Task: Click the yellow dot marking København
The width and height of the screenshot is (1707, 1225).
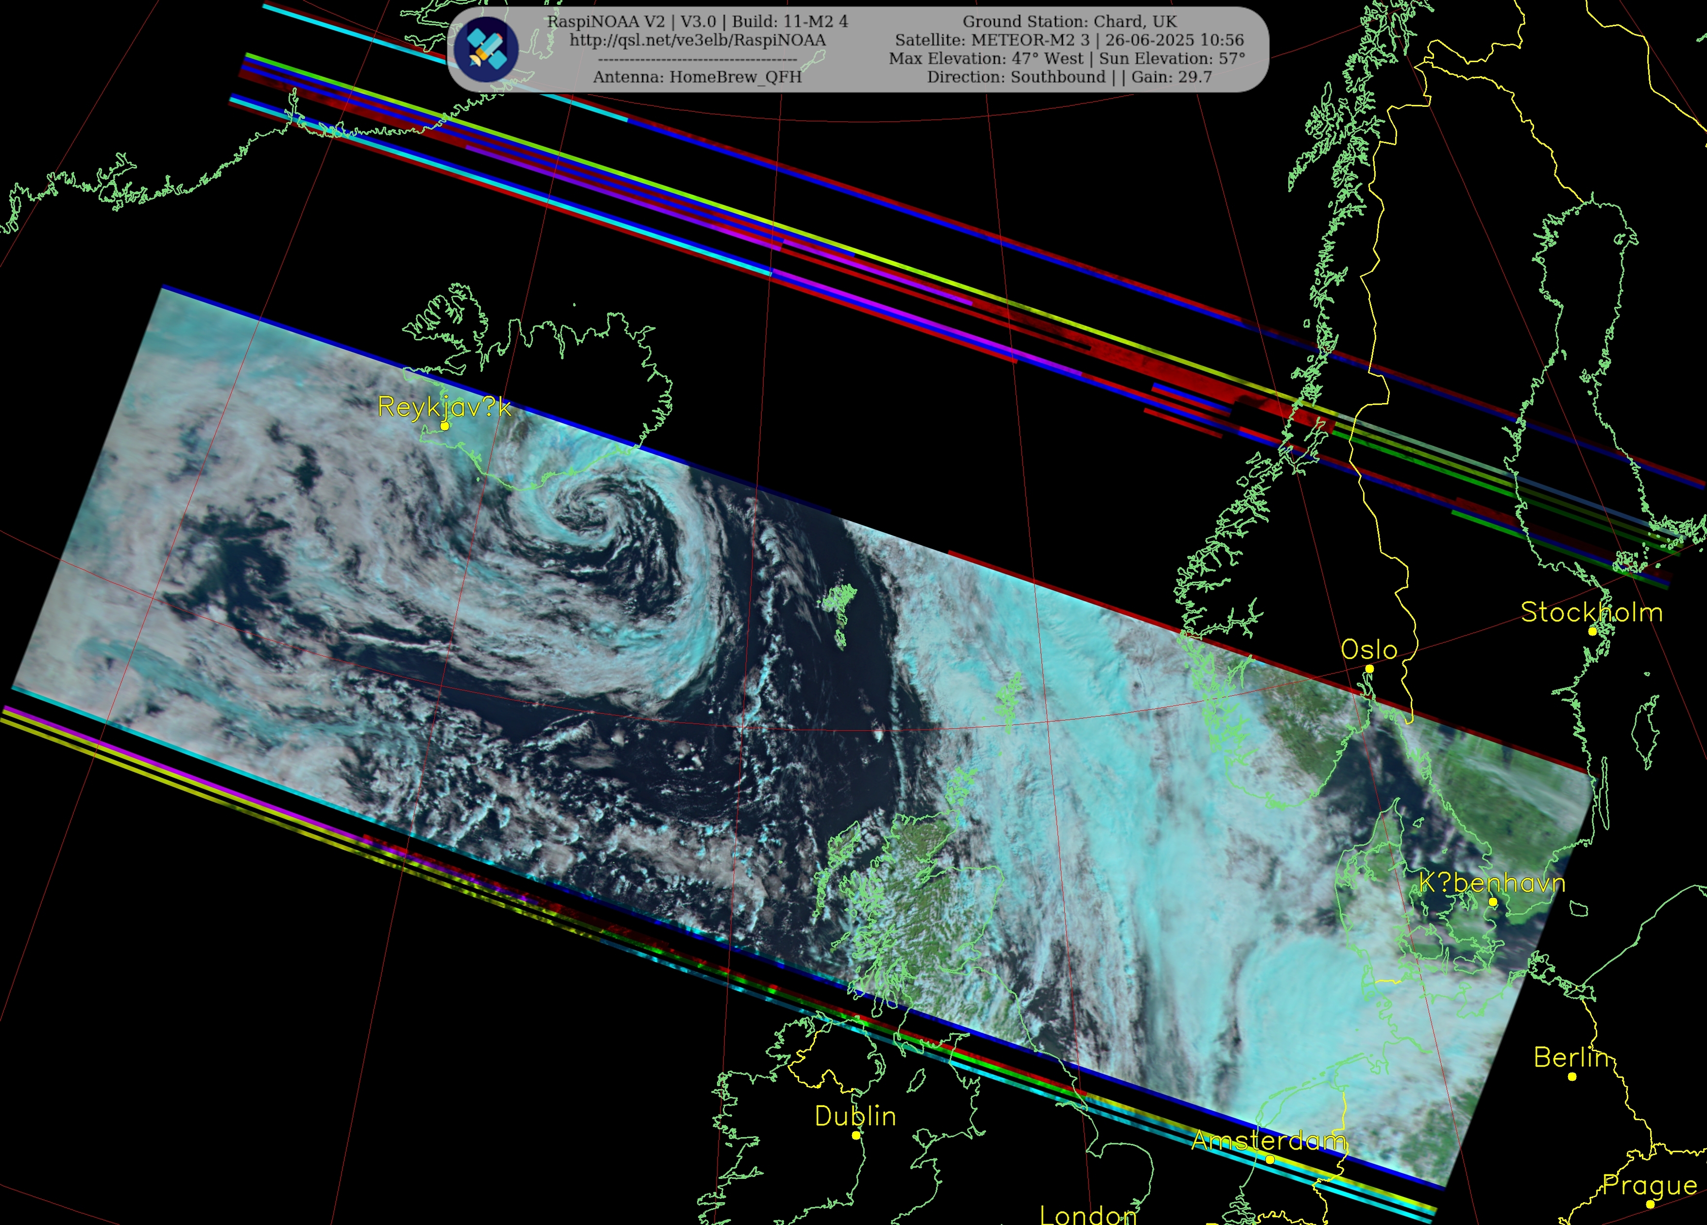Action: coord(1492,902)
